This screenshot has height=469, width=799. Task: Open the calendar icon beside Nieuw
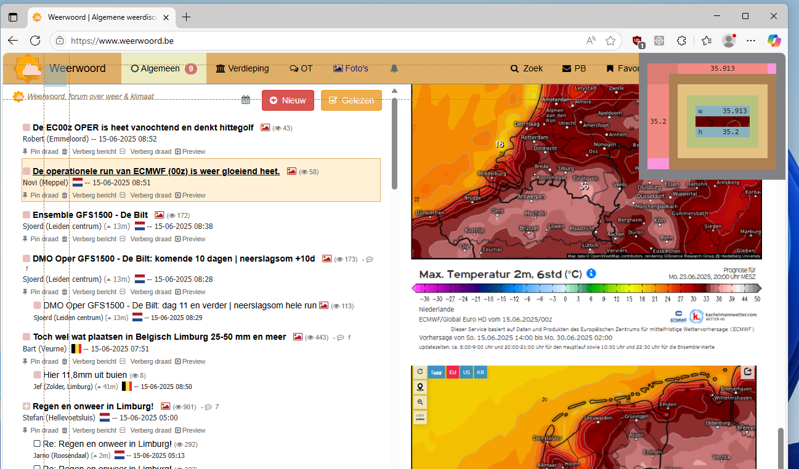pyautogui.click(x=246, y=100)
